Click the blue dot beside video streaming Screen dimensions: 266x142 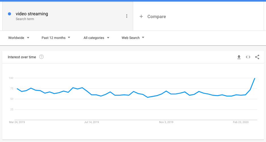10,14
